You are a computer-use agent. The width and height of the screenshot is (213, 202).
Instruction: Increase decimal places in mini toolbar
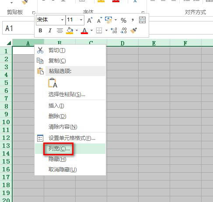(114, 31)
